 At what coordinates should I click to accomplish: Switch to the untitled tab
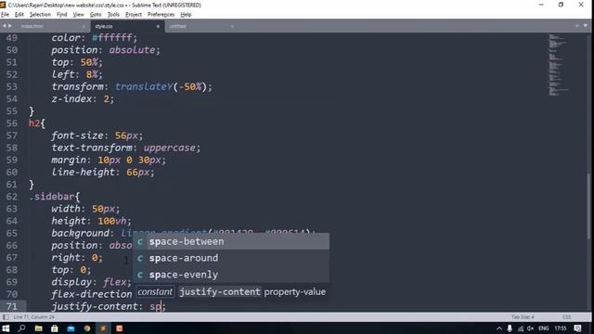(177, 26)
